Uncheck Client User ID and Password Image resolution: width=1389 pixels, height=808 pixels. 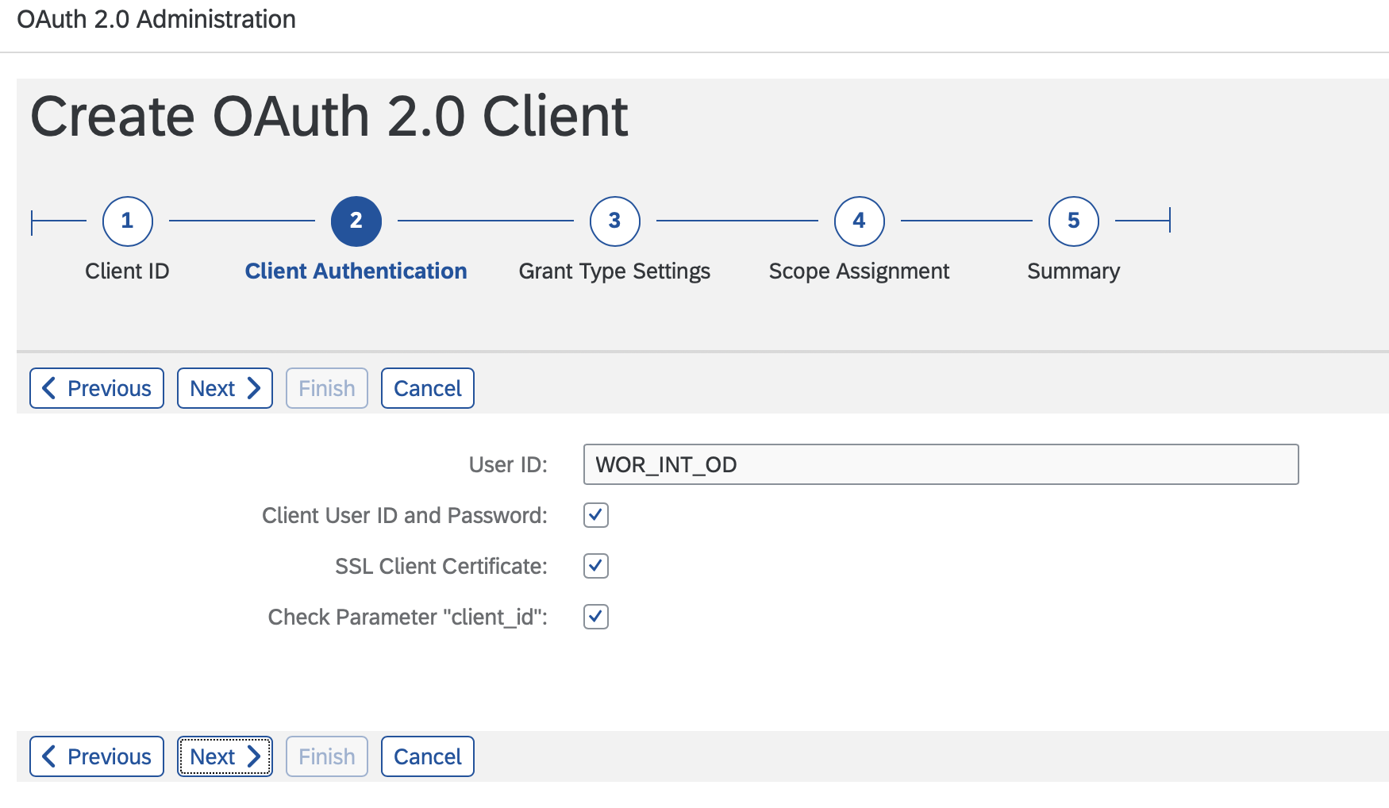595,515
